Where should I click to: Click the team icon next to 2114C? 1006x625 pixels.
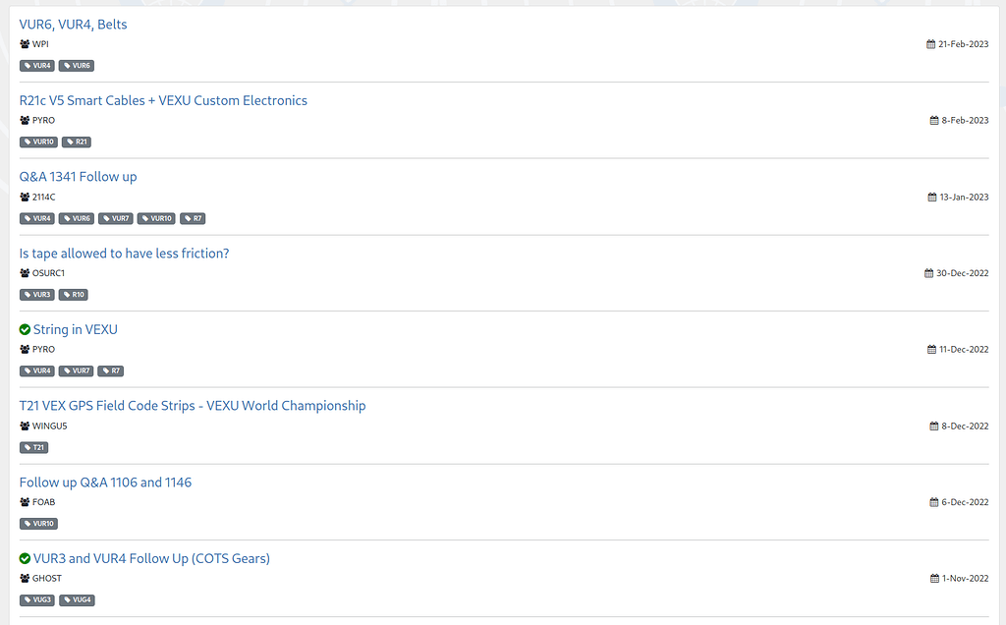click(x=25, y=198)
